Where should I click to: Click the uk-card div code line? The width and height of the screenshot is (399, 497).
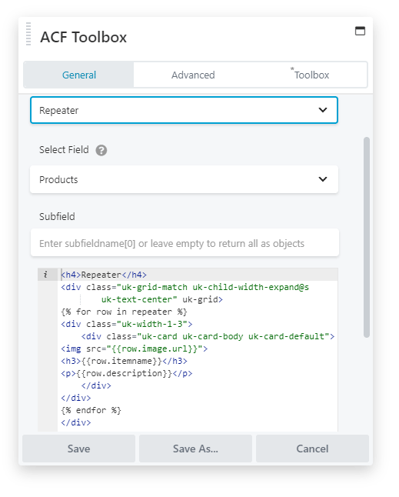click(x=208, y=336)
